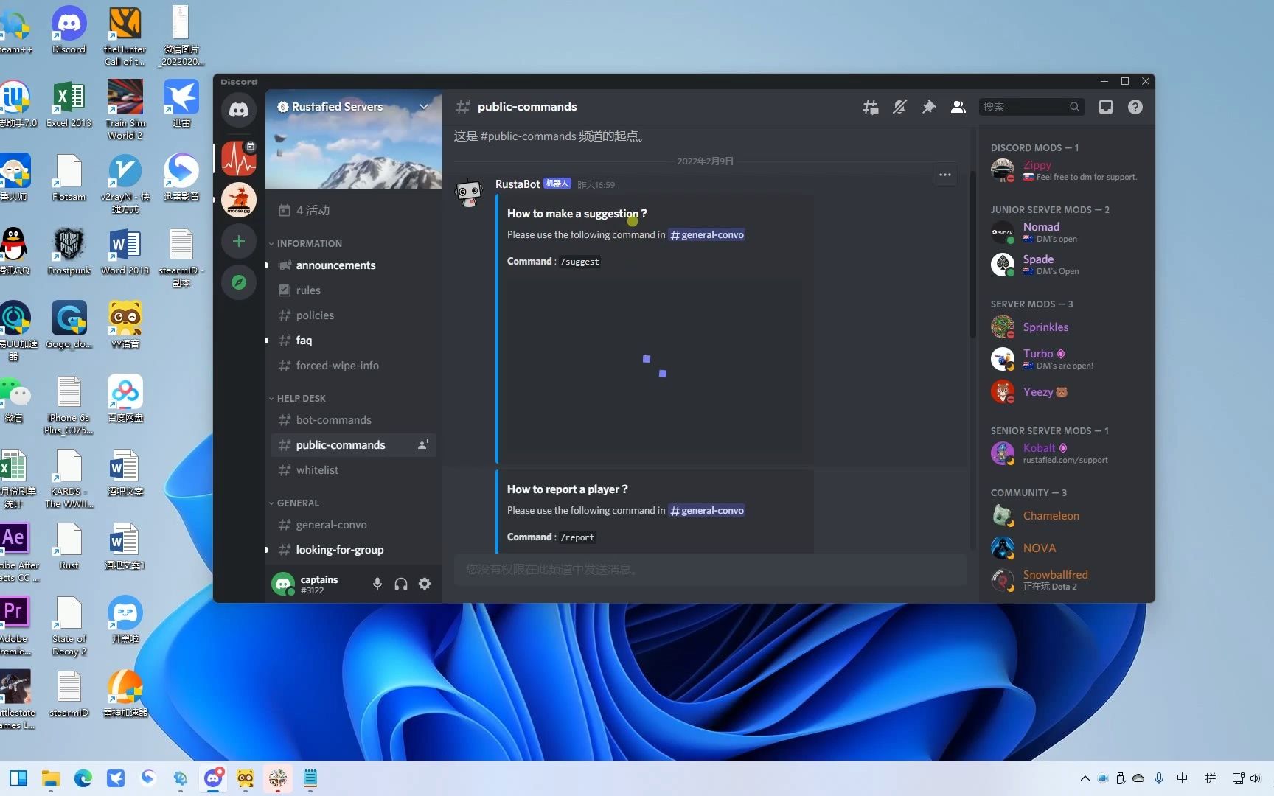
Task: Click invite icon beside public-commands channel
Action: pos(423,445)
